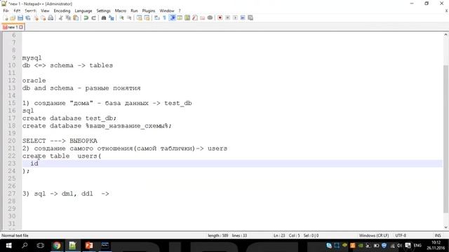The height and width of the screenshot is (252, 449).
Task: Click the taskbar Search magnifier
Action: tap(25, 246)
